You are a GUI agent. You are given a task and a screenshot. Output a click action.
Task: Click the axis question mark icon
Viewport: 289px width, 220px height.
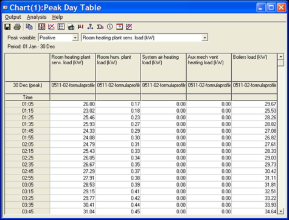coord(90,27)
